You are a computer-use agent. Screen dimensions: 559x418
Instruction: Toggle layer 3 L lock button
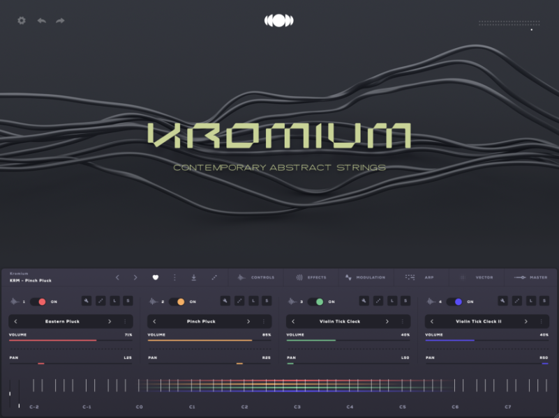click(x=392, y=301)
